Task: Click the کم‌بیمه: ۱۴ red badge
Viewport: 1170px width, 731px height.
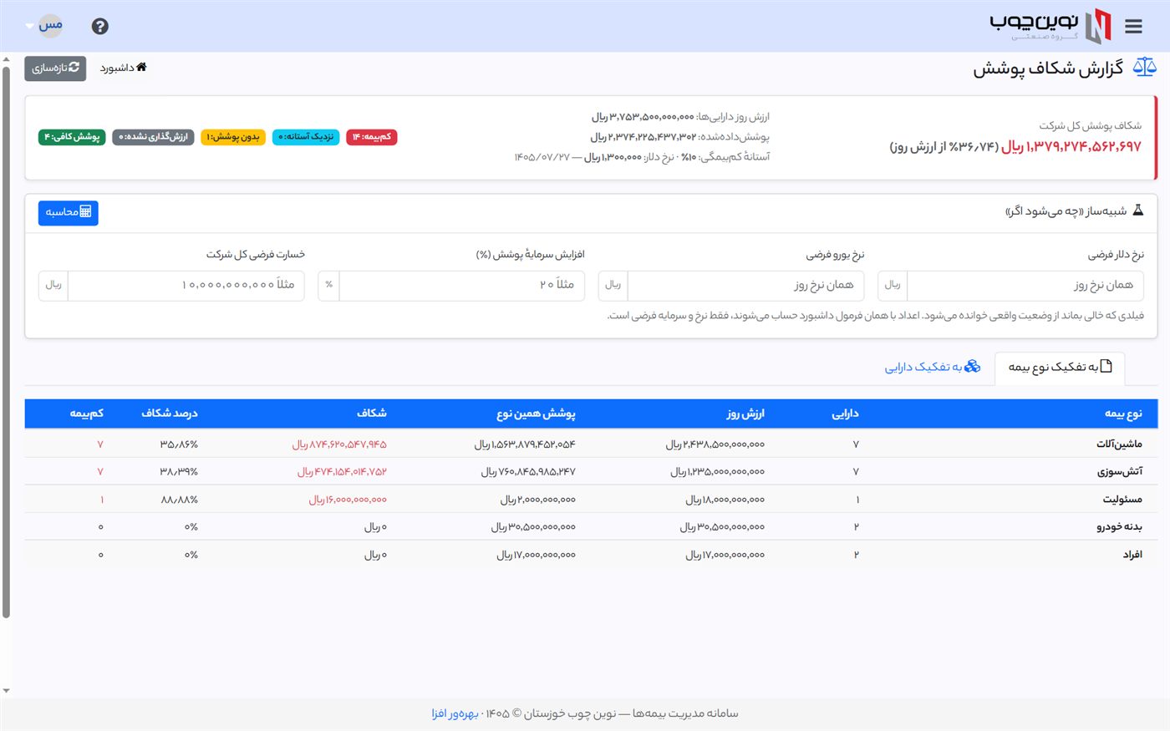Action: [x=371, y=137]
